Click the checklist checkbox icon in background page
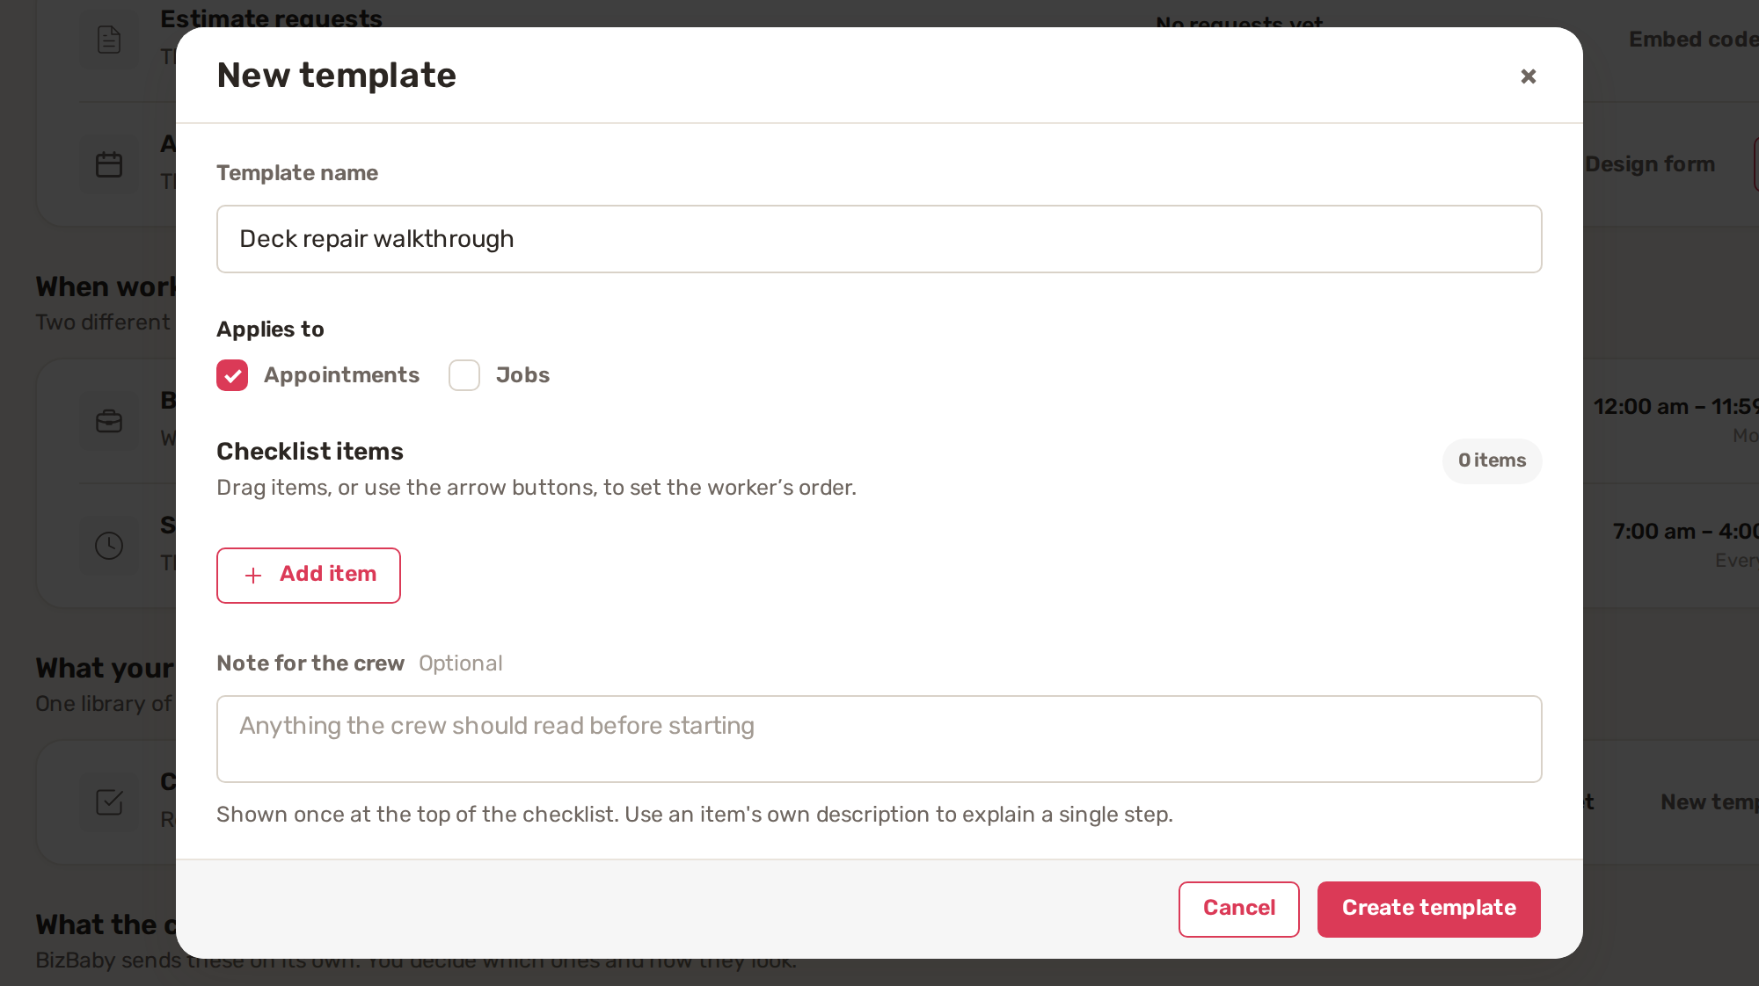This screenshot has width=1759, height=986. tap(109, 801)
